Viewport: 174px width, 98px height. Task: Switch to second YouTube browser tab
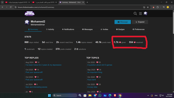[x=45, y=2]
